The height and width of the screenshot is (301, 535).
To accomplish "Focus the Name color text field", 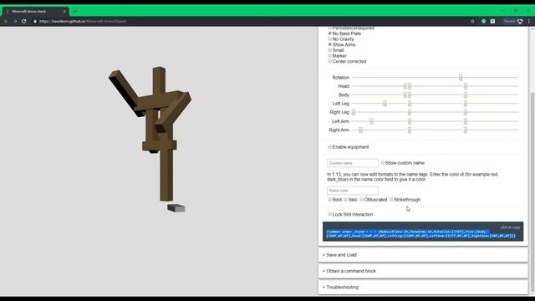I will point(353,191).
